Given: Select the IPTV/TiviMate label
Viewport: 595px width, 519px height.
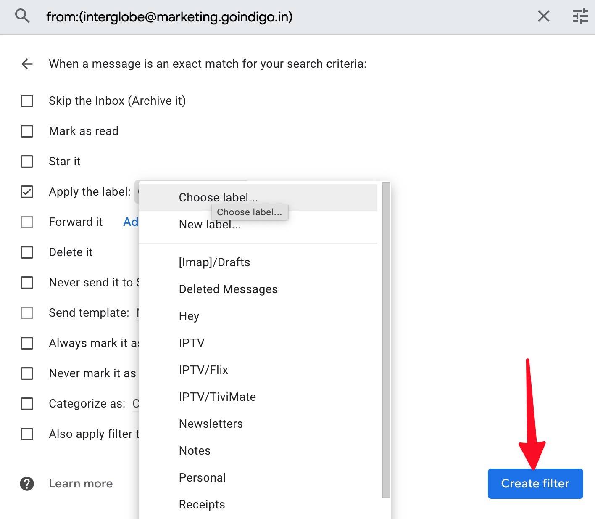Looking at the screenshot, I should 217,397.
